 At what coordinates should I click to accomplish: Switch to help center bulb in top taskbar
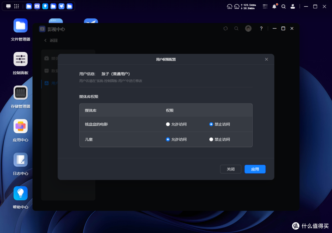click(45, 6)
